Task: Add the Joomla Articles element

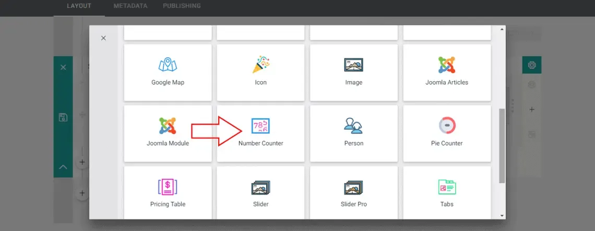Action: coord(447,72)
